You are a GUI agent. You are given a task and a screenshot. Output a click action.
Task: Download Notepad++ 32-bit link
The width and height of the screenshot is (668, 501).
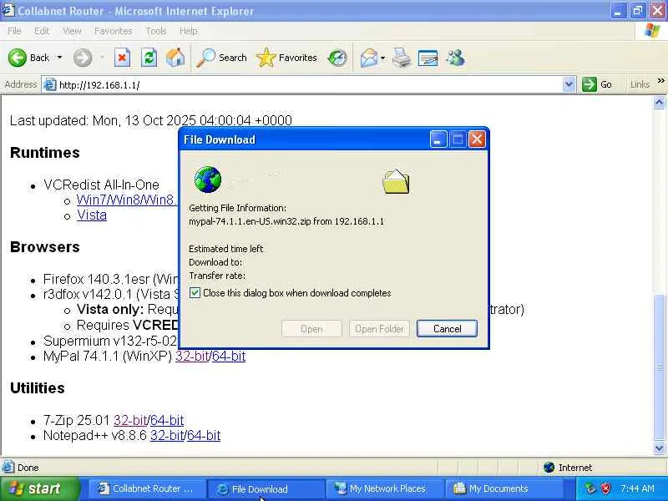pos(167,435)
